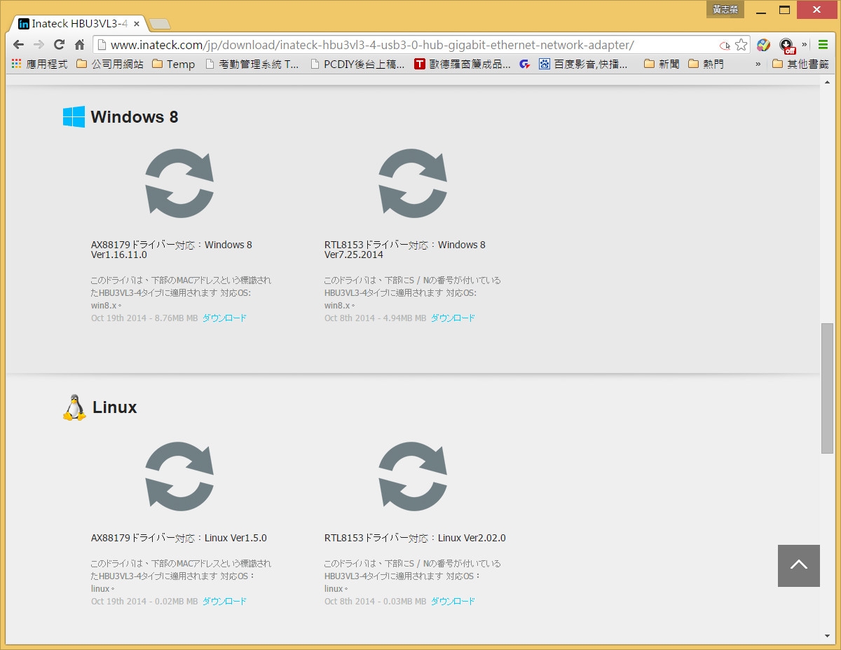Expand the hidden bookmarks overflow chevron
Screen dimensions: 841x650
pyautogui.click(x=758, y=64)
